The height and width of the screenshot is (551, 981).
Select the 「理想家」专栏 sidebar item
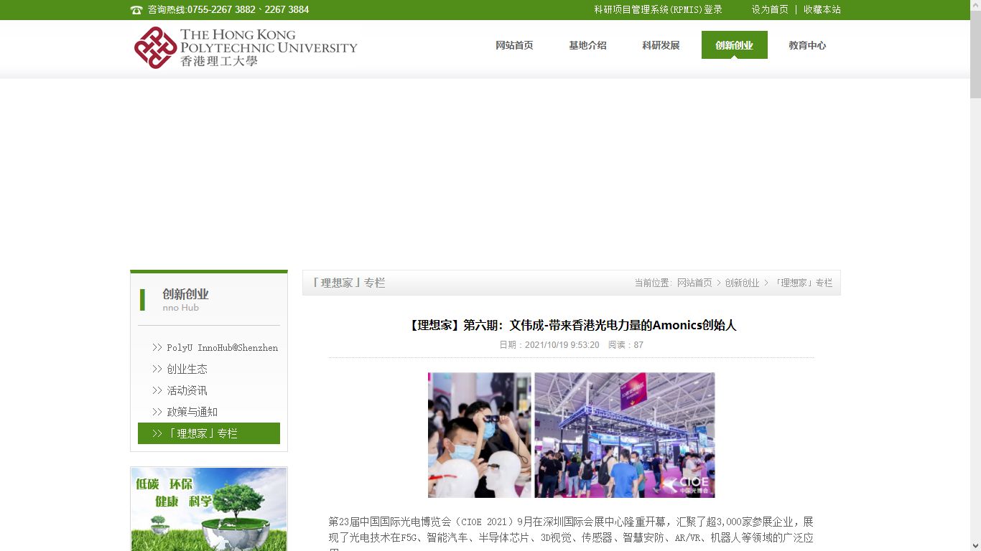pyautogui.click(x=209, y=433)
